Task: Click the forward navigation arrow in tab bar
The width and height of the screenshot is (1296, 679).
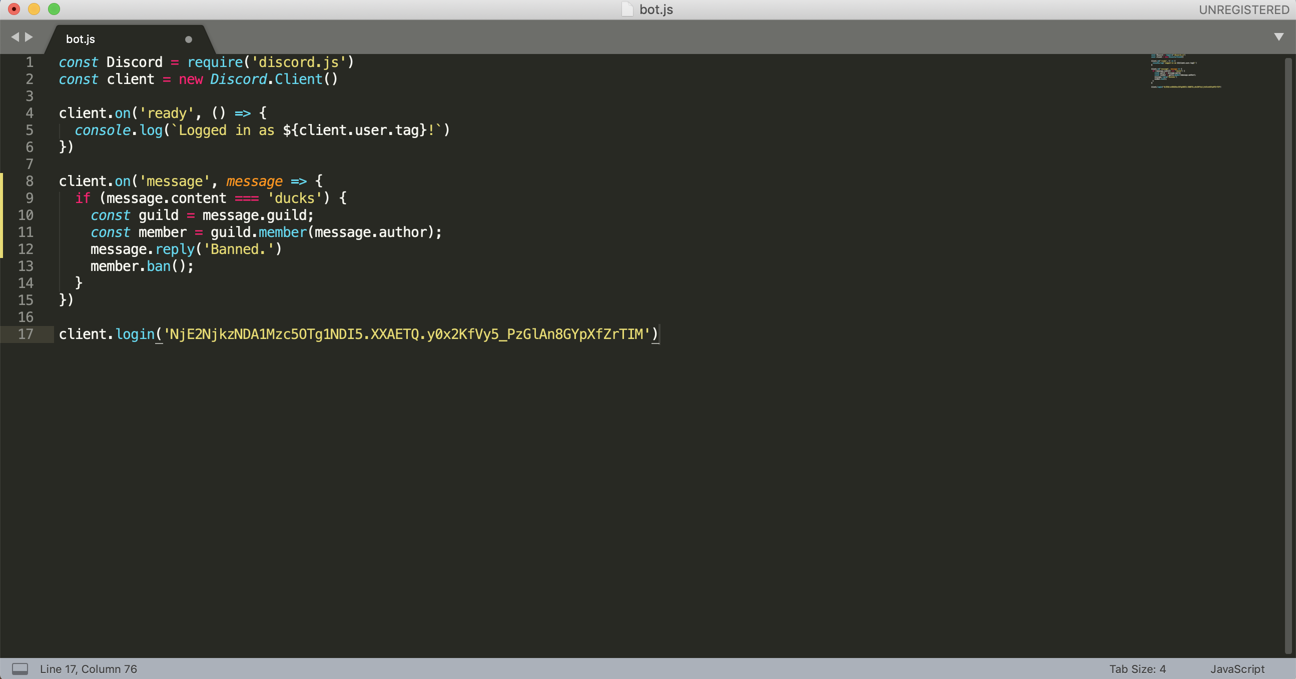Action: point(29,36)
